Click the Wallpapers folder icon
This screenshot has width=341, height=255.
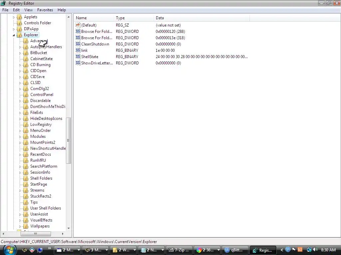(26, 226)
